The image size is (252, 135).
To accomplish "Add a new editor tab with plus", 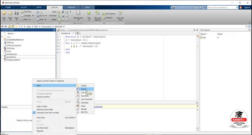I will [77, 33].
